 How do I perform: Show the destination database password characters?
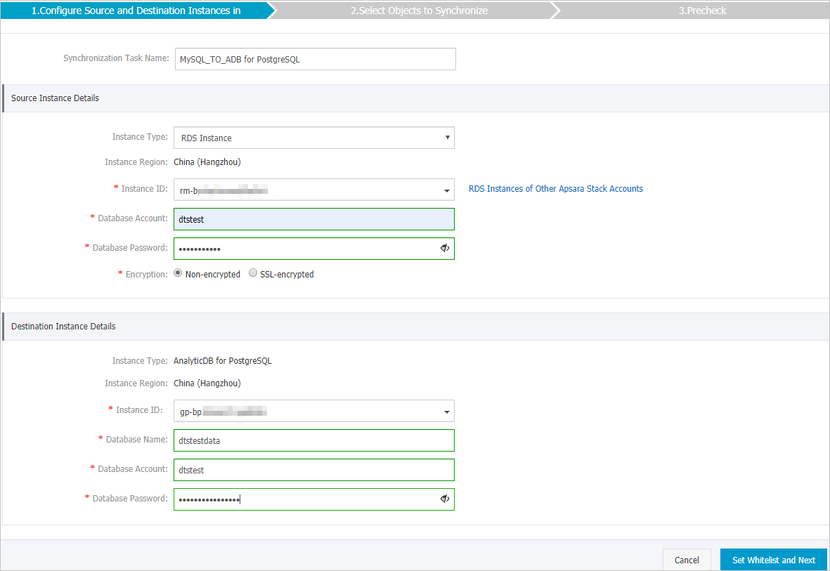pyautogui.click(x=444, y=498)
